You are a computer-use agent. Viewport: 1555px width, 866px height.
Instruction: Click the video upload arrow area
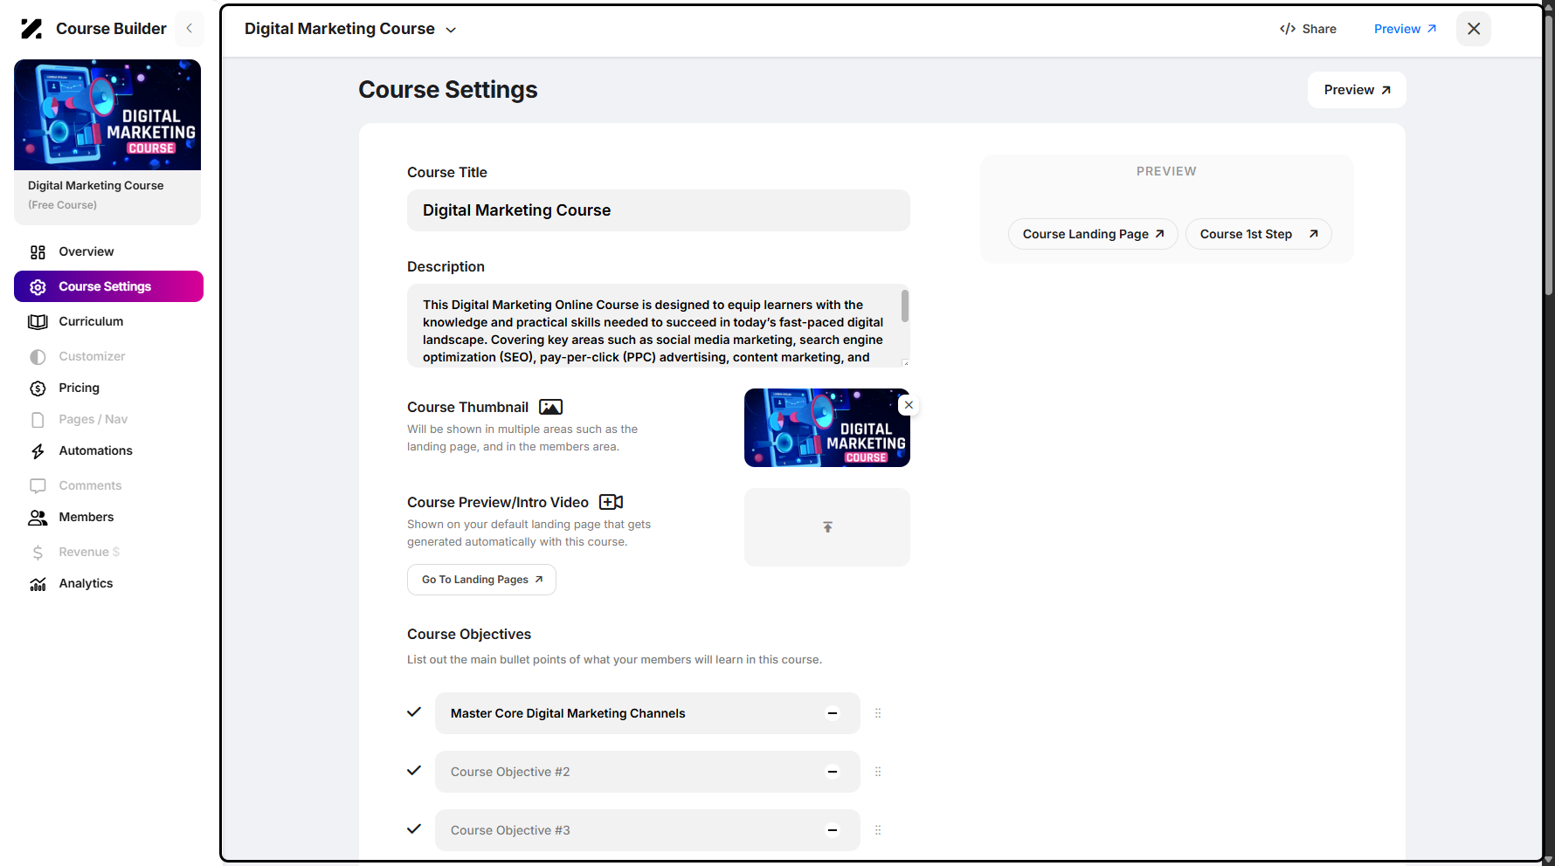click(x=827, y=527)
